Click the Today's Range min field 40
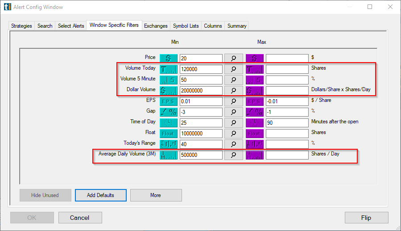Image resolution: width=401 pixels, height=231 pixels. [201, 144]
